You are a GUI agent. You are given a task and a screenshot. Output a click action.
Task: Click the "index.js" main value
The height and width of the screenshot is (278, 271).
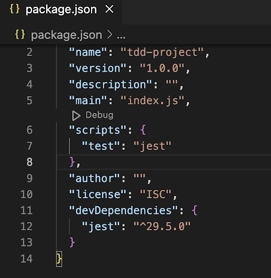(152, 100)
